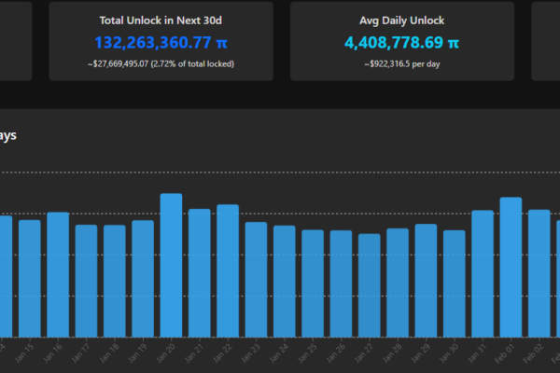Click the Jan 29 bar in chart
This screenshot has height=373, width=560.
[426, 280]
